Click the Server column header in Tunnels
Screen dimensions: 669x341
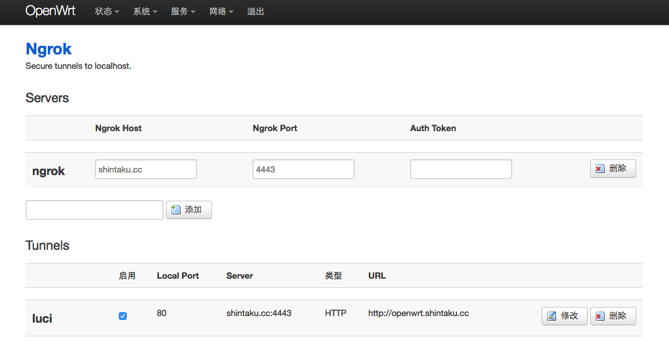click(x=240, y=276)
